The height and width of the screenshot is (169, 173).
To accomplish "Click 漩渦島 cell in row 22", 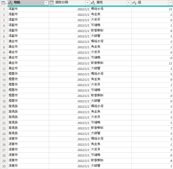I will point(28,123).
